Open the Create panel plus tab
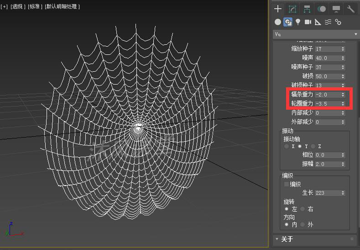The height and width of the screenshot is (250, 360). pyautogui.click(x=277, y=9)
